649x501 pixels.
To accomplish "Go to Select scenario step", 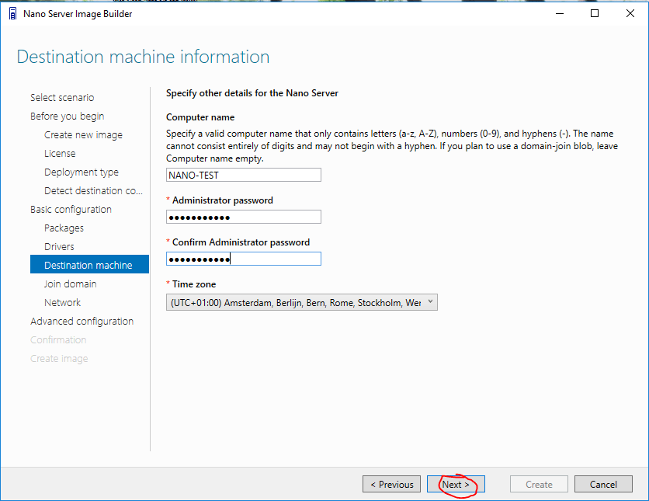I will point(62,98).
